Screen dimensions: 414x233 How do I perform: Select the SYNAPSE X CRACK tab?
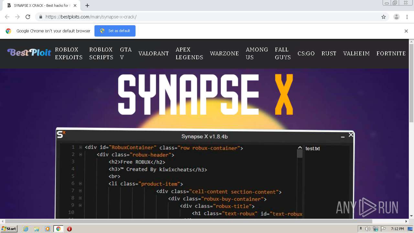click(41, 6)
